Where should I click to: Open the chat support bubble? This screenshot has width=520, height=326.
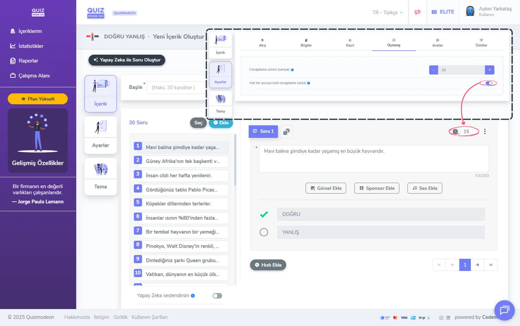[x=504, y=310]
